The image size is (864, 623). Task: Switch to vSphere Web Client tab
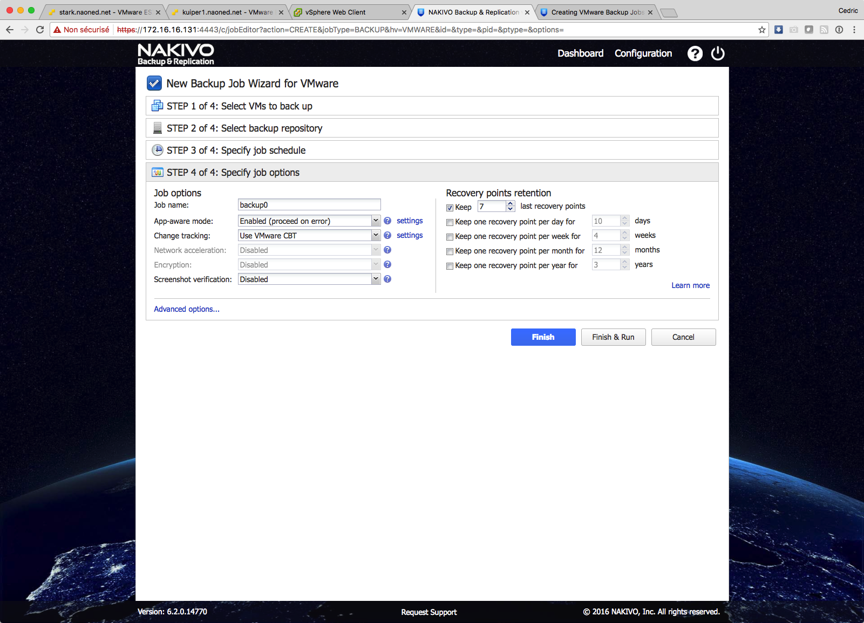[x=335, y=12]
